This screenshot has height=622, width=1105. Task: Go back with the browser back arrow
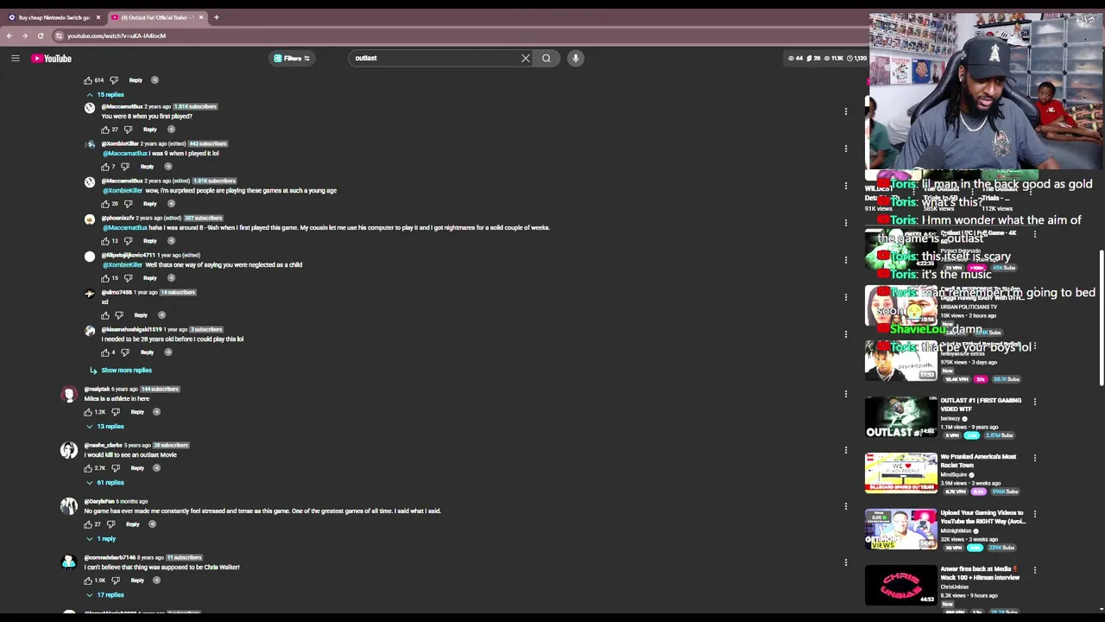(x=9, y=35)
